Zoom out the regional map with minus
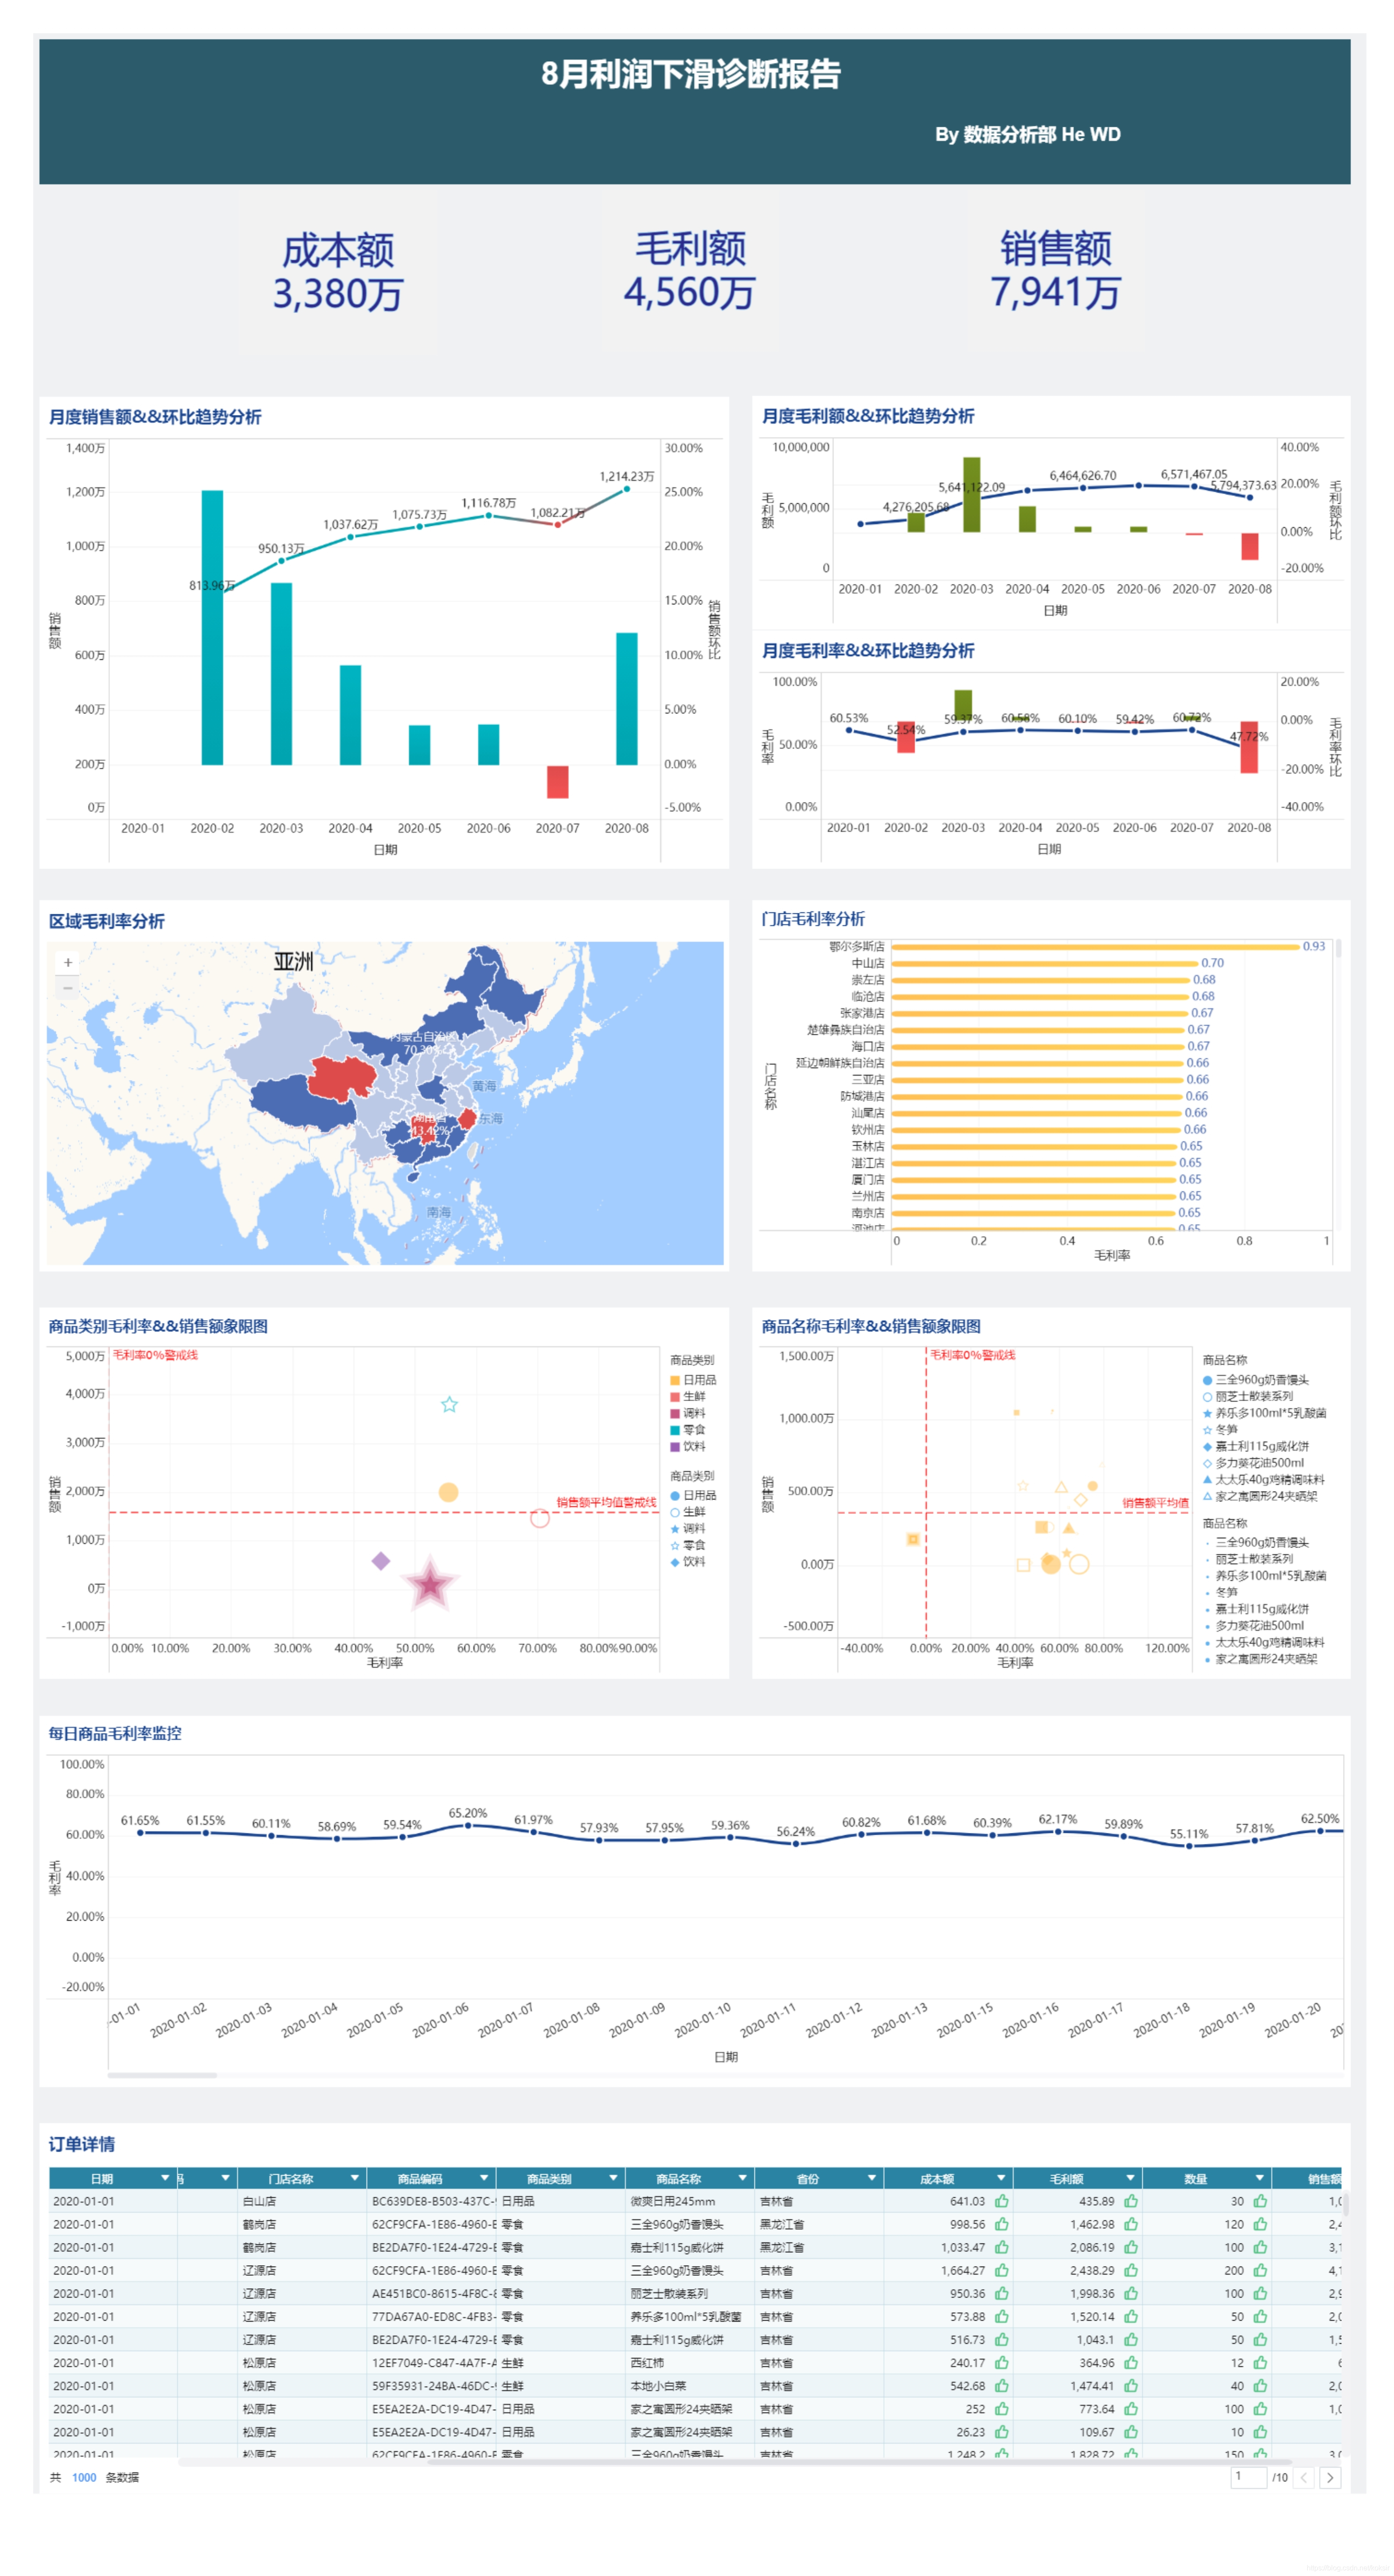The width and height of the screenshot is (1394, 2576). click(x=68, y=988)
